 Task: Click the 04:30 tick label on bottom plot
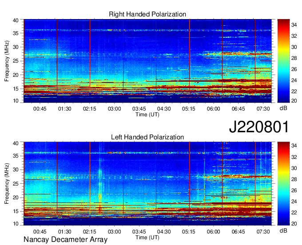(164, 232)
